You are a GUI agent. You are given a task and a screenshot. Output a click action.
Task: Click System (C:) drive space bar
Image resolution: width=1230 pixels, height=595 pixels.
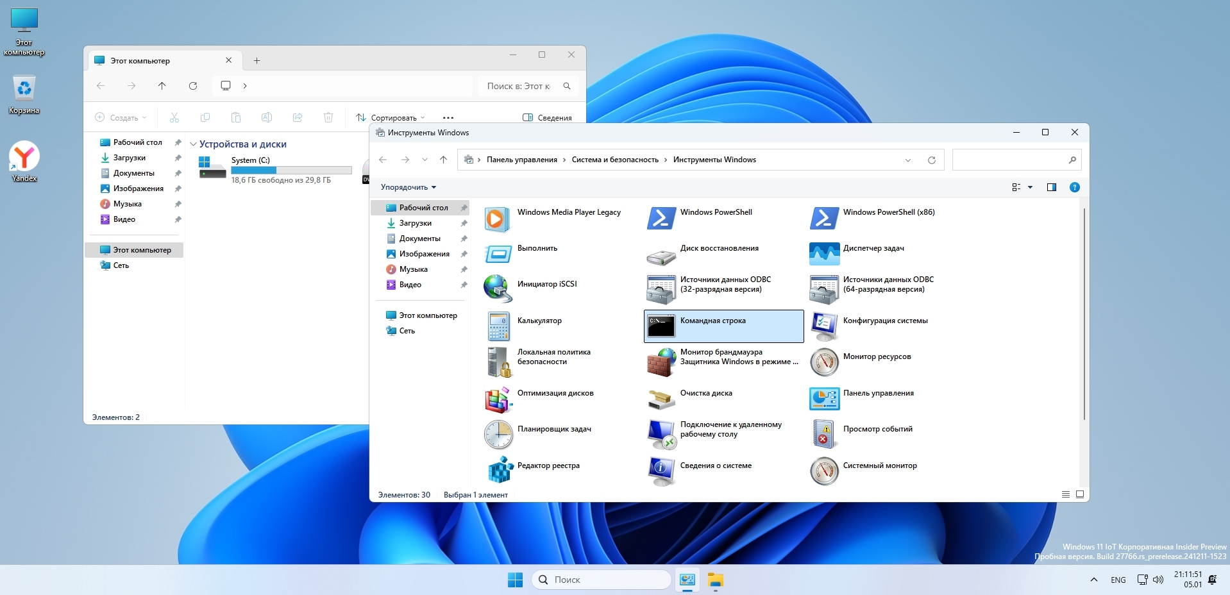click(291, 170)
